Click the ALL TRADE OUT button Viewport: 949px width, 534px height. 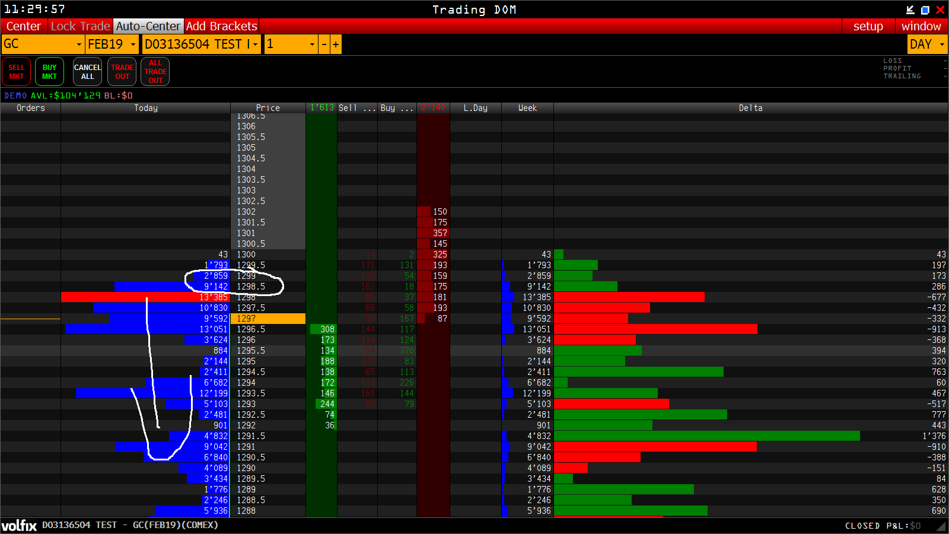pos(155,72)
